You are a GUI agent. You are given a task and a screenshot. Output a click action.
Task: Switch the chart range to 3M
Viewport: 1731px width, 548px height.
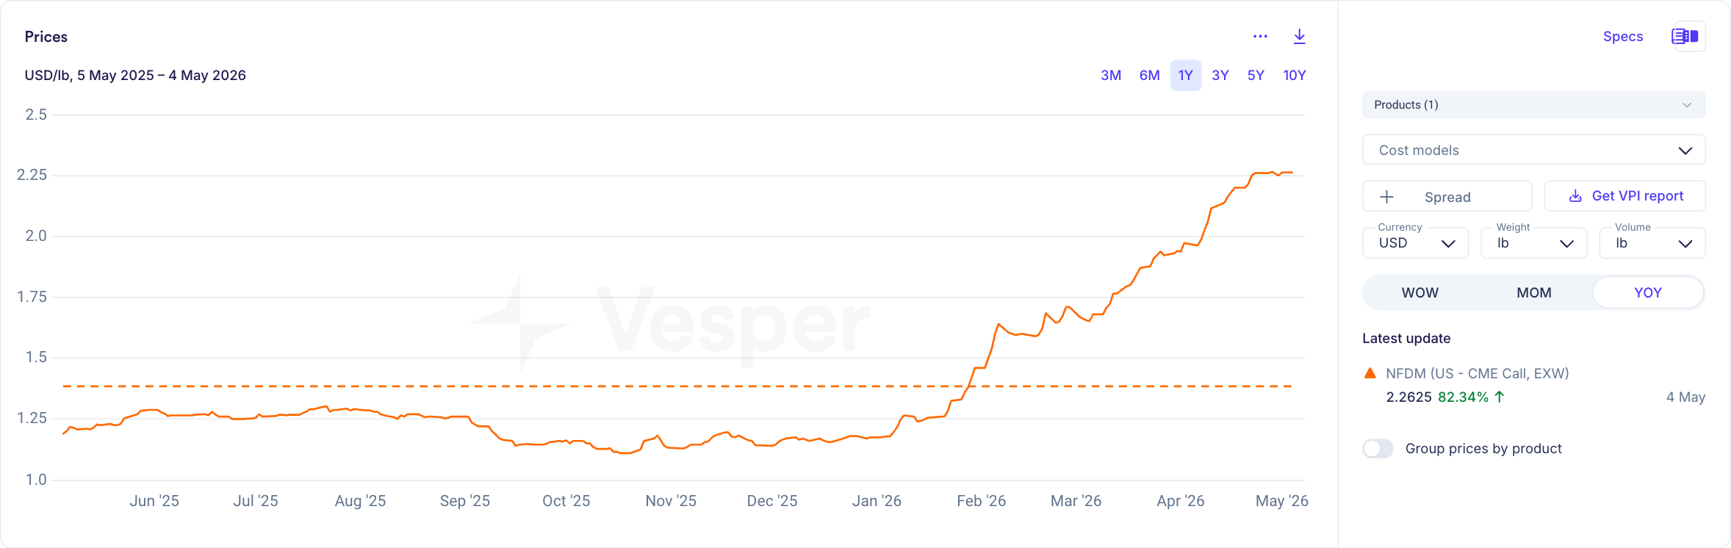[x=1111, y=75]
